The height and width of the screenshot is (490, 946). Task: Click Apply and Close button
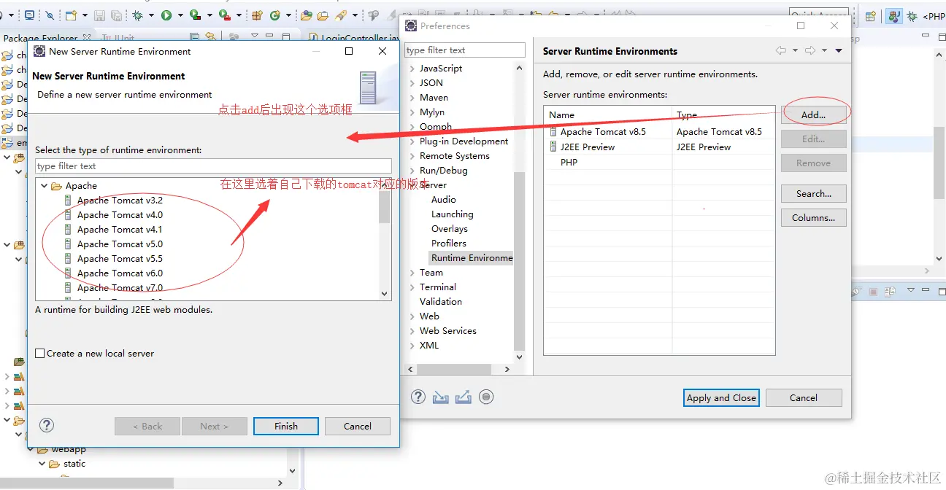click(721, 397)
